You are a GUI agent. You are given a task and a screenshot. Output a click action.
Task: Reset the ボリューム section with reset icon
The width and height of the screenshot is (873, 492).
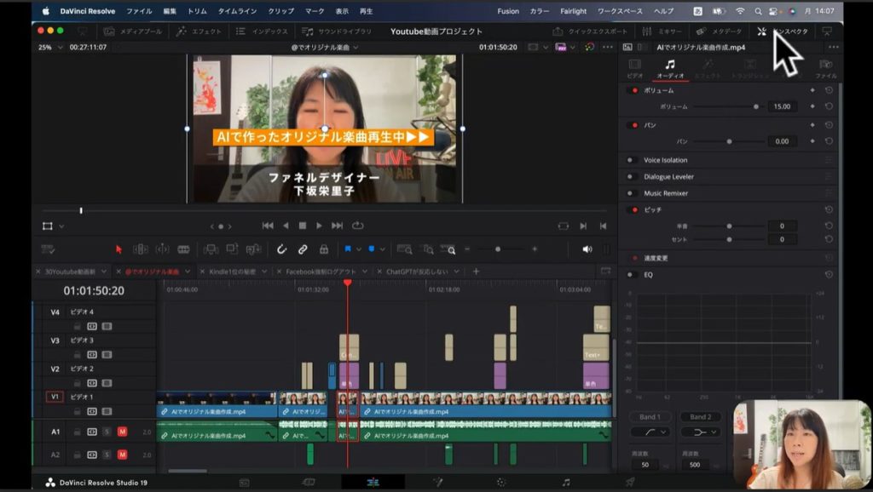coord(829,90)
